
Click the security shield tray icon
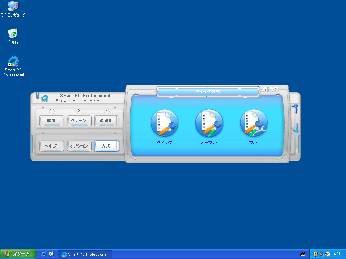[315, 254]
